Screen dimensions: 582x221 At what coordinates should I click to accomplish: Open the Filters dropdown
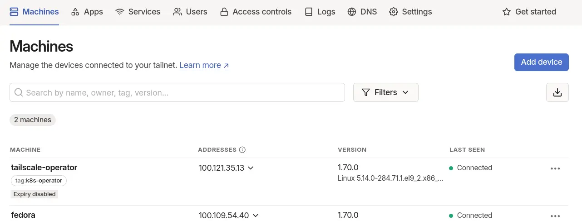click(386, 92)
